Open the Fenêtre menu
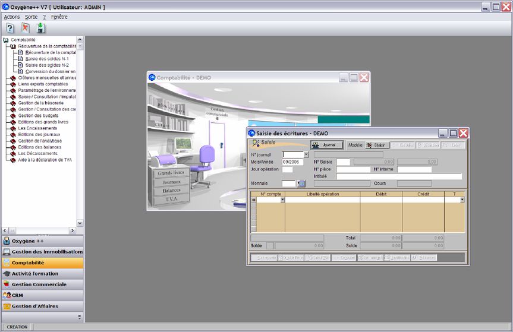513x332 pixels. [59, 17]
